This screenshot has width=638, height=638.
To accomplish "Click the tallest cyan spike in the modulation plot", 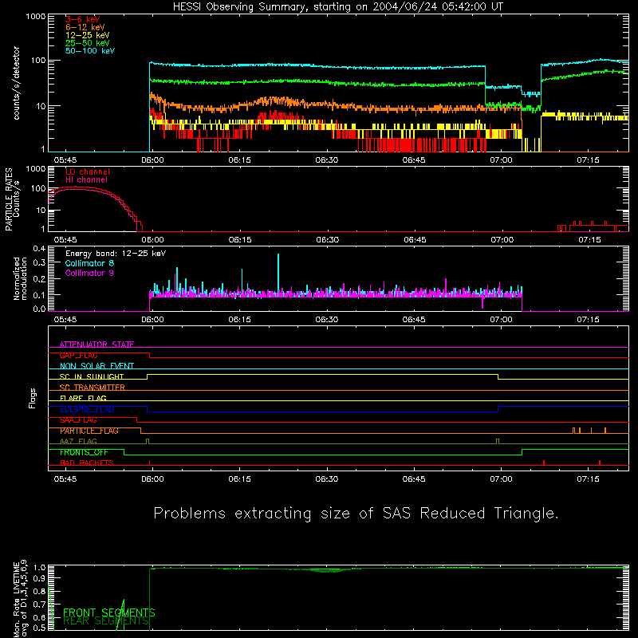I will [278, 273].
